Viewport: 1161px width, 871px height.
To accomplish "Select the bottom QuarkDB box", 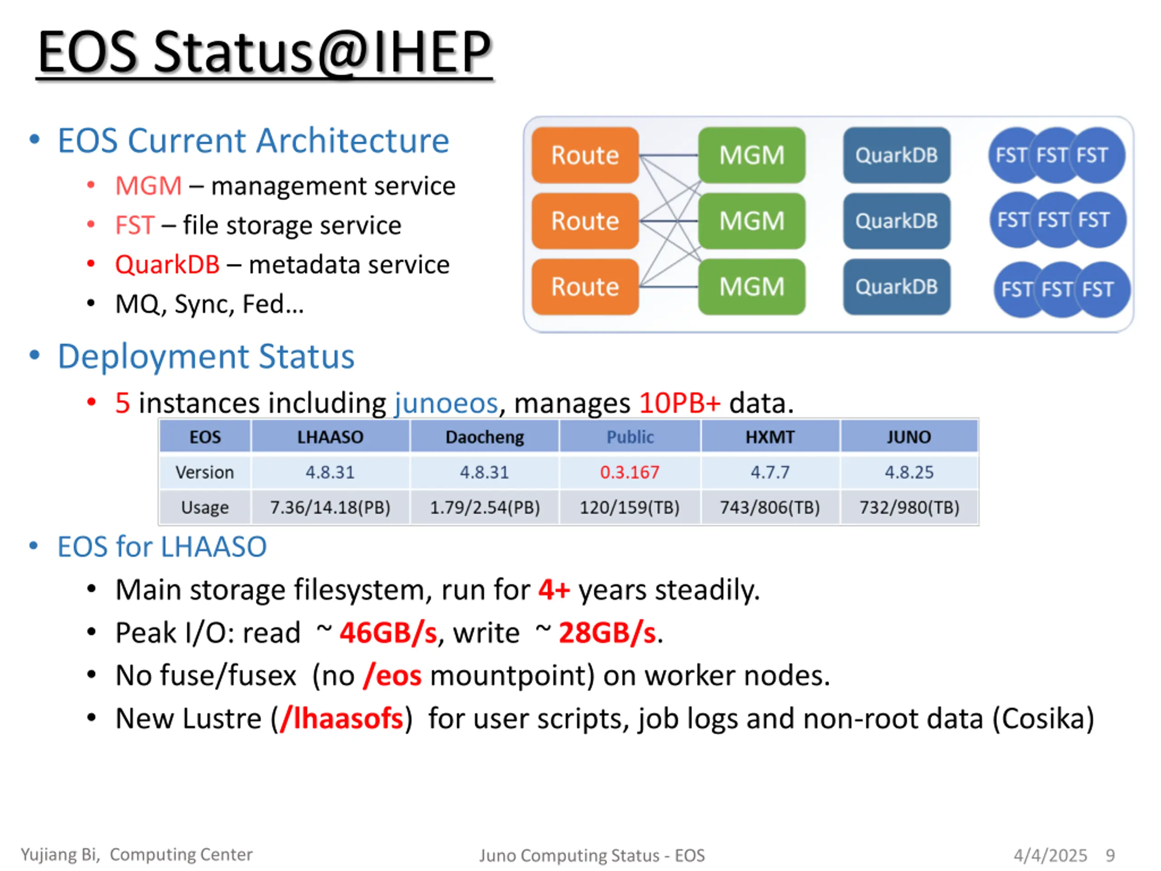I will 897,287.
